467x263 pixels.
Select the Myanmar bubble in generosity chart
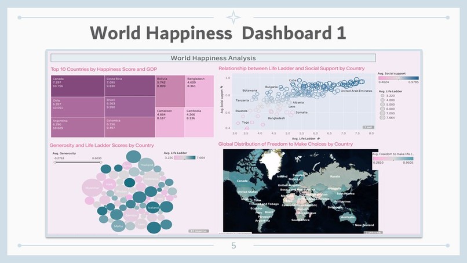(92, 188)
